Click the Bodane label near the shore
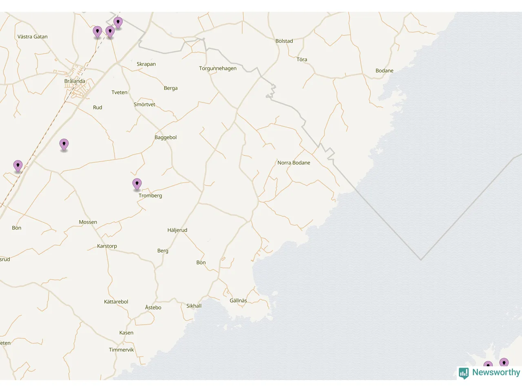Image resolution: width=522 pixels, height=392 pixels. pos(385,71)
